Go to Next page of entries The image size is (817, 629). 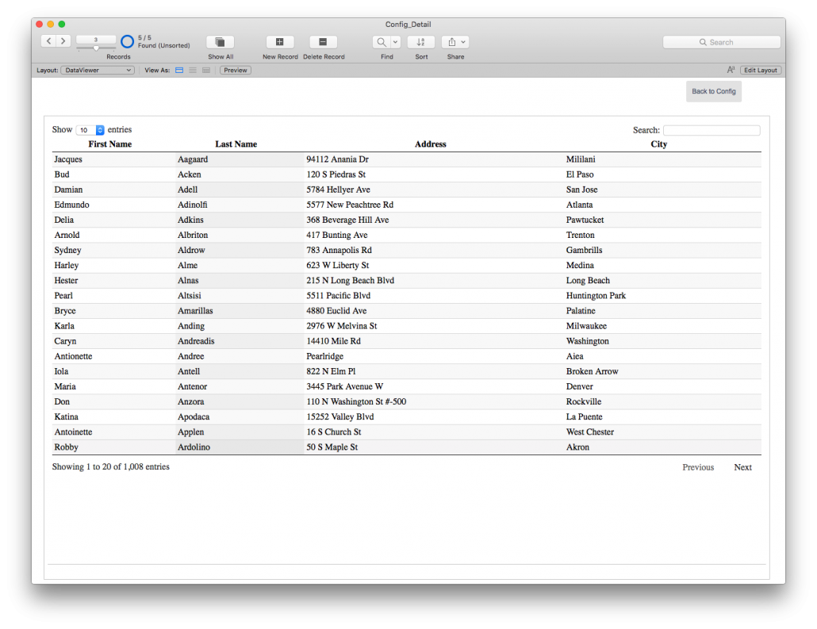[742, 467]
